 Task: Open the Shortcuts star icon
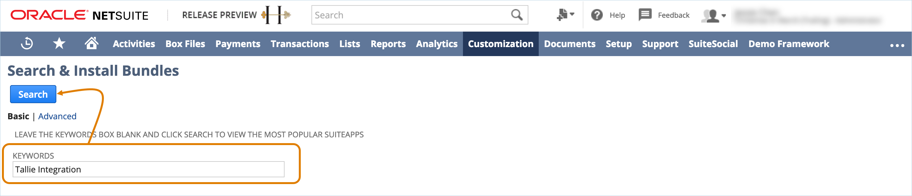coord(59,44)
